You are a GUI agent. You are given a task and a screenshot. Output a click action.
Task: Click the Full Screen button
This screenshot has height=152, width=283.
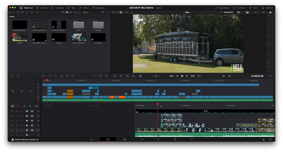tap(239, 8)
